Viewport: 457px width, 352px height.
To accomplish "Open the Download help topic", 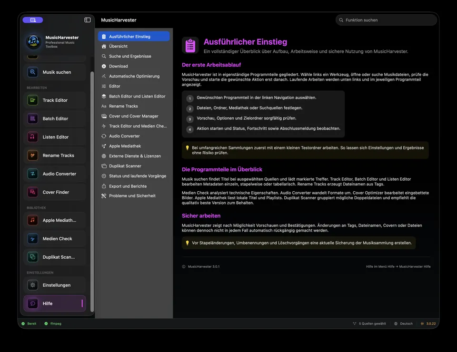I will click(134, 66).
